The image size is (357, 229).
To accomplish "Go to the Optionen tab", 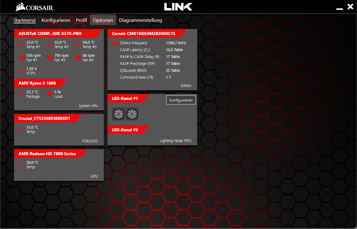I will coord(103,20).
